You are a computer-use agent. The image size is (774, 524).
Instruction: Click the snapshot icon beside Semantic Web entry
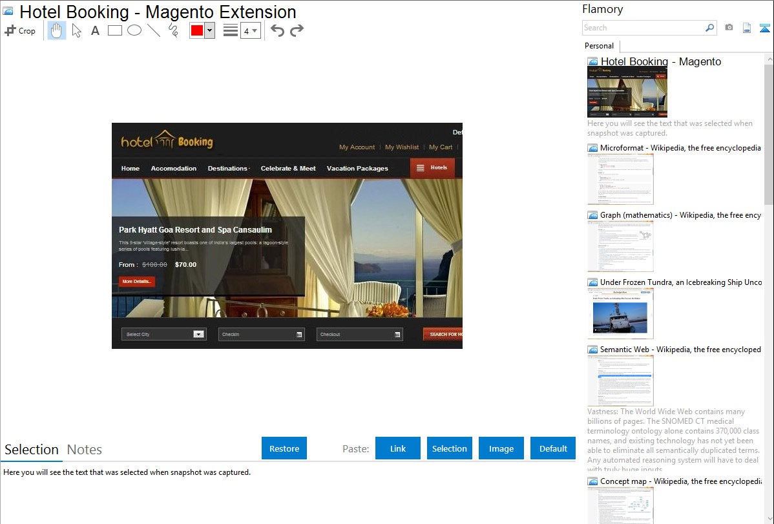[x=592, y=349]
